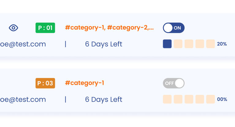Click second progress square in first card

[x=178, y=44]
